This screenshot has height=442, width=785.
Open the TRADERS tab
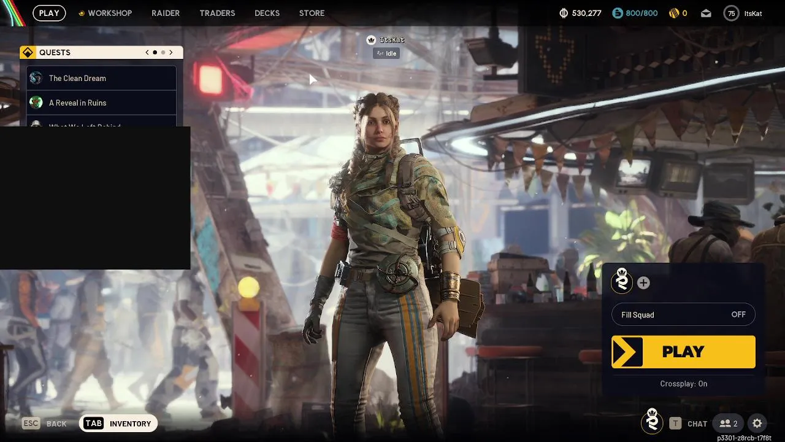217,13
